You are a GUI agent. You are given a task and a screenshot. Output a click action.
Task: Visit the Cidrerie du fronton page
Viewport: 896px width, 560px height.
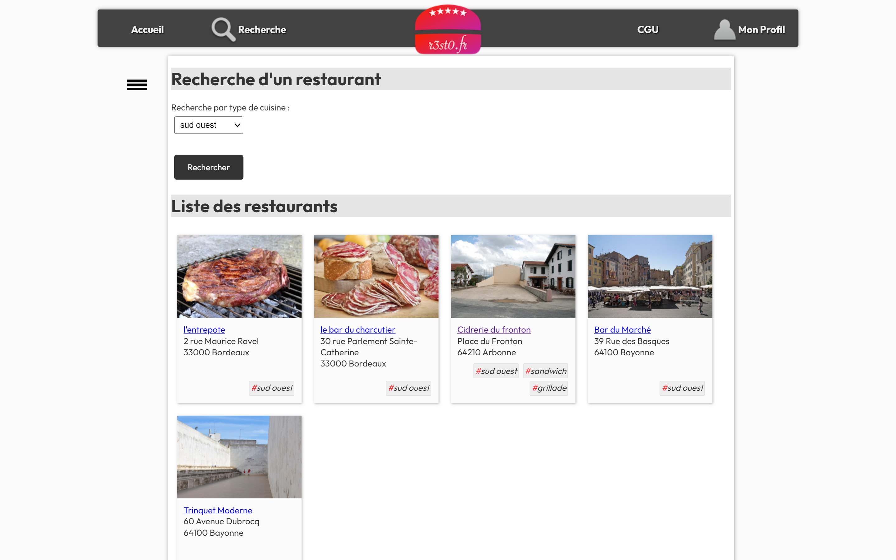[493, 329]
